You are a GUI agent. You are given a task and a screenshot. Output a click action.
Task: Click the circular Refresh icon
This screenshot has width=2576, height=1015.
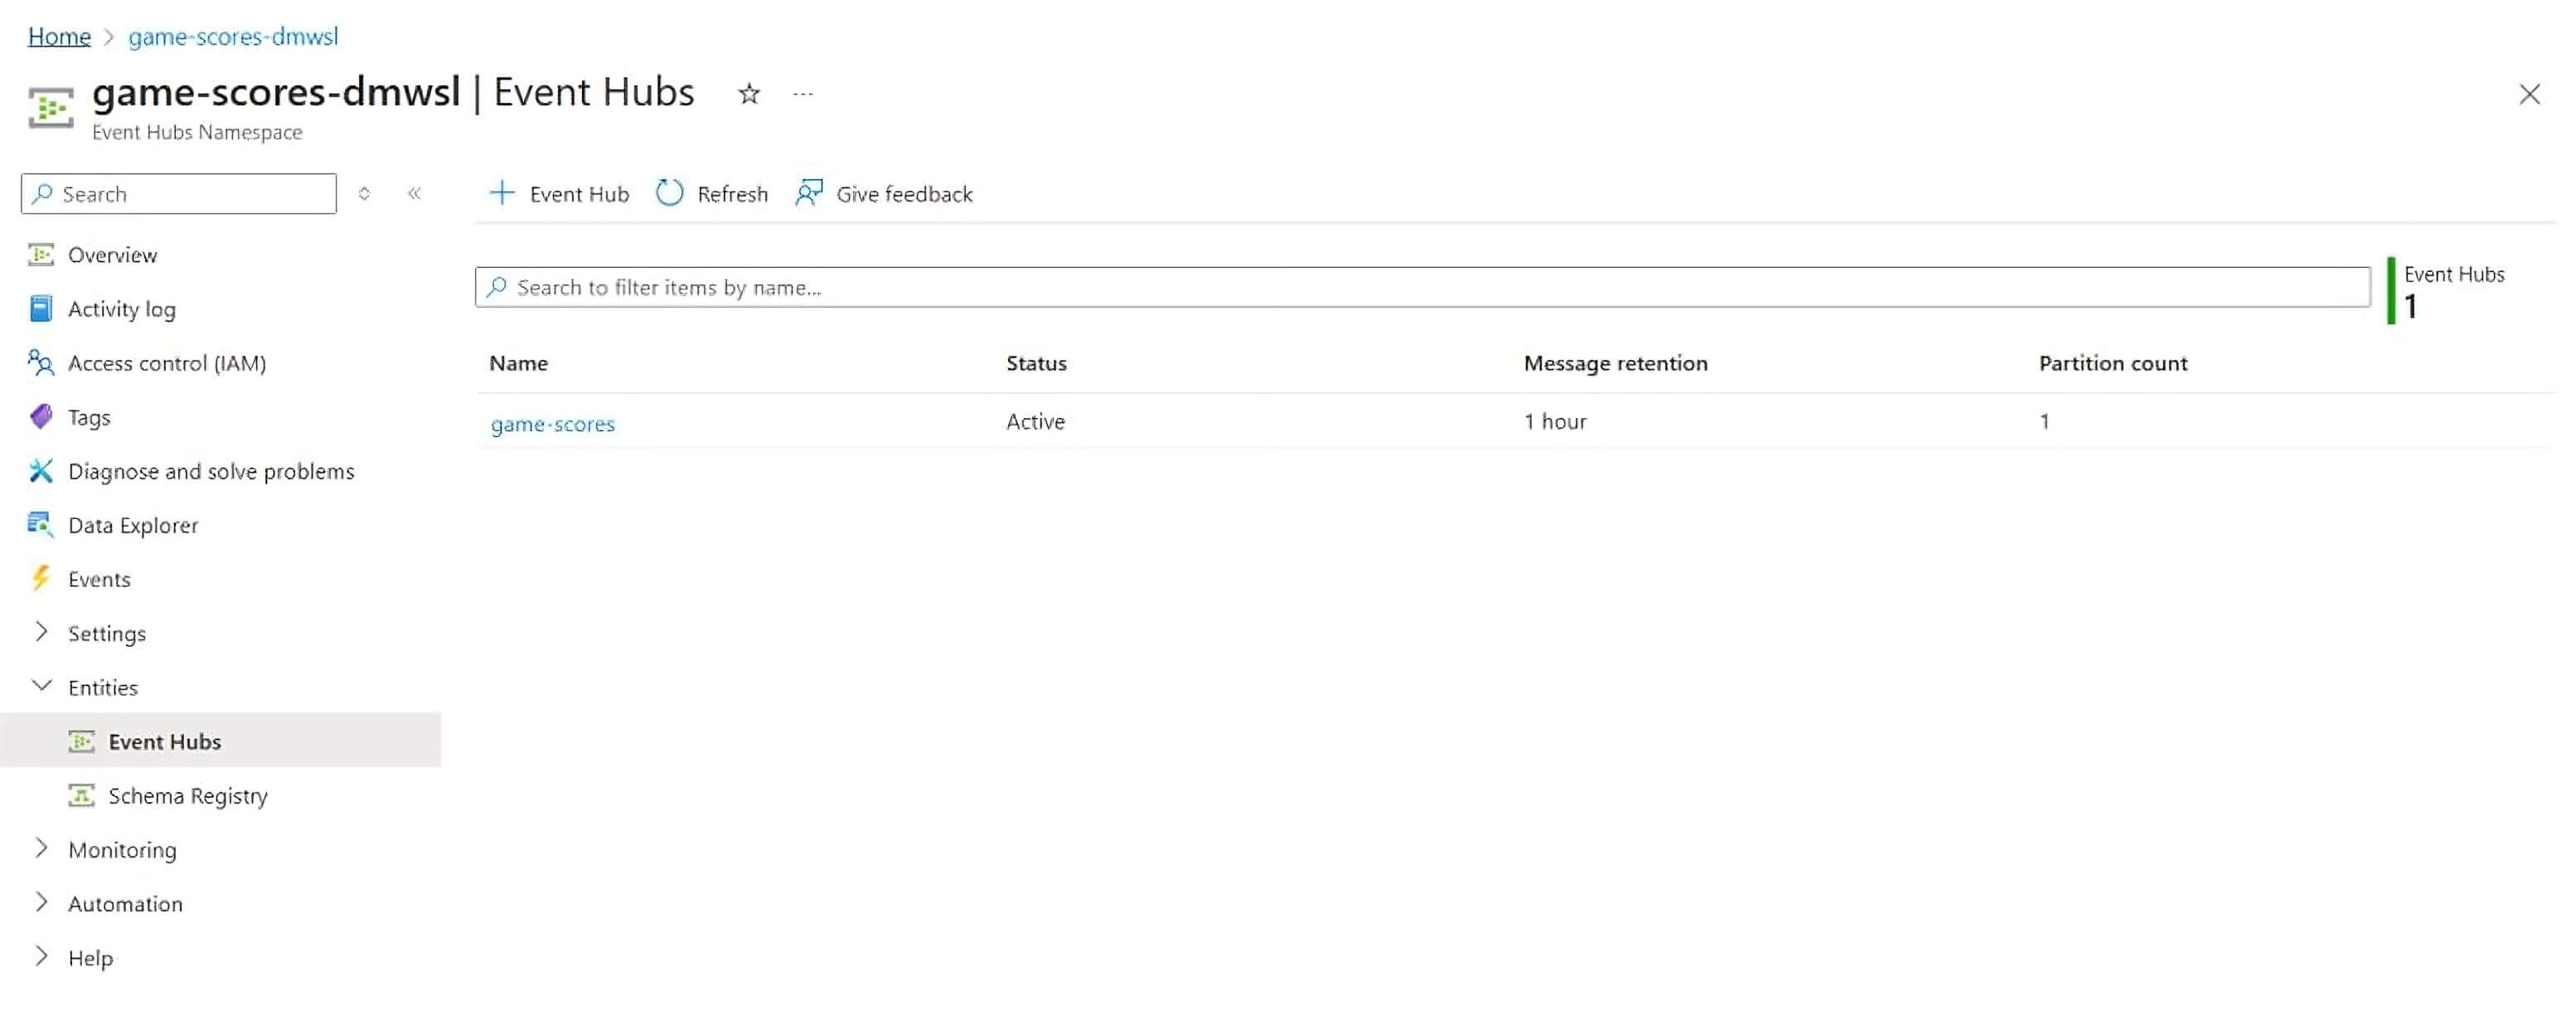[x=669, y=192]
